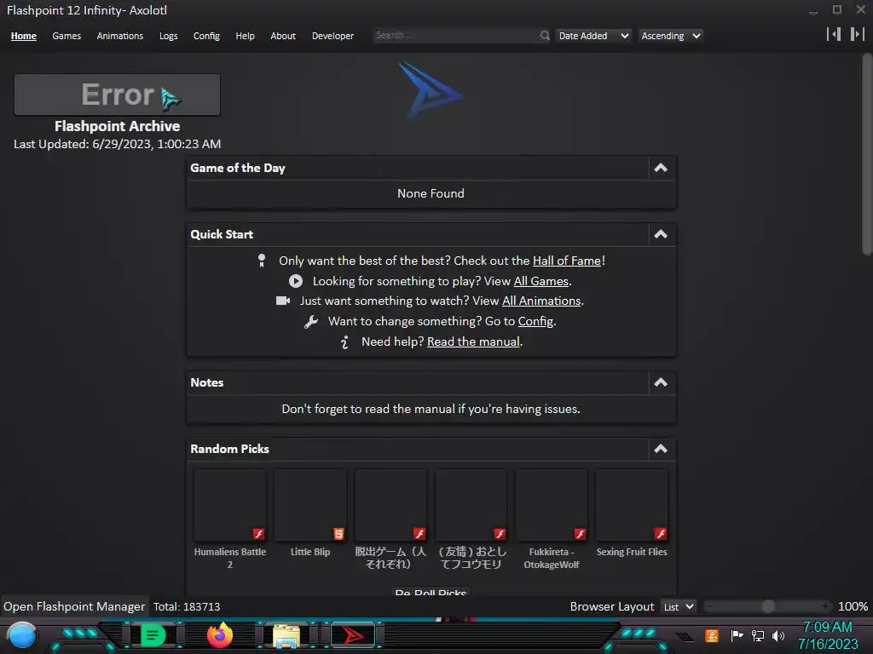Follow the Hall of Fame link
873x654 pixels.
pos(567,261)
